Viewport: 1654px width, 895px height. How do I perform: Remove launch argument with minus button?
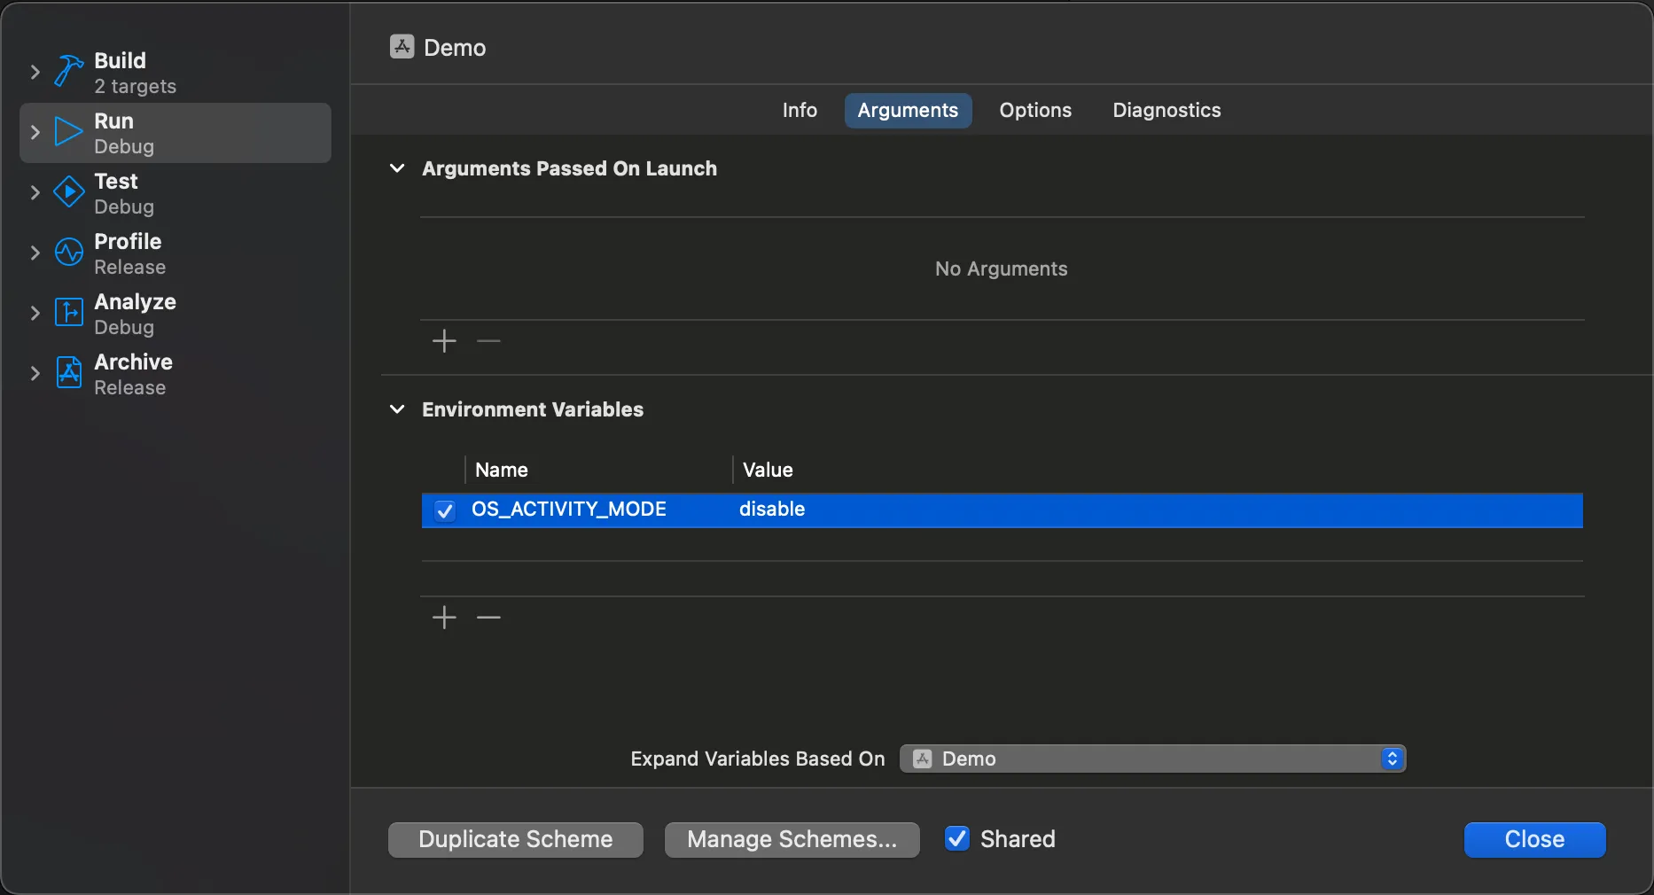(x=488, y=341)
